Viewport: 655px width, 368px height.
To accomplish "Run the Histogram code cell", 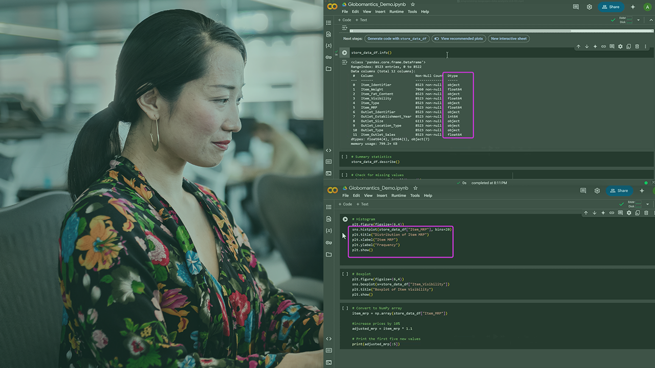I will tap(345, 219).
